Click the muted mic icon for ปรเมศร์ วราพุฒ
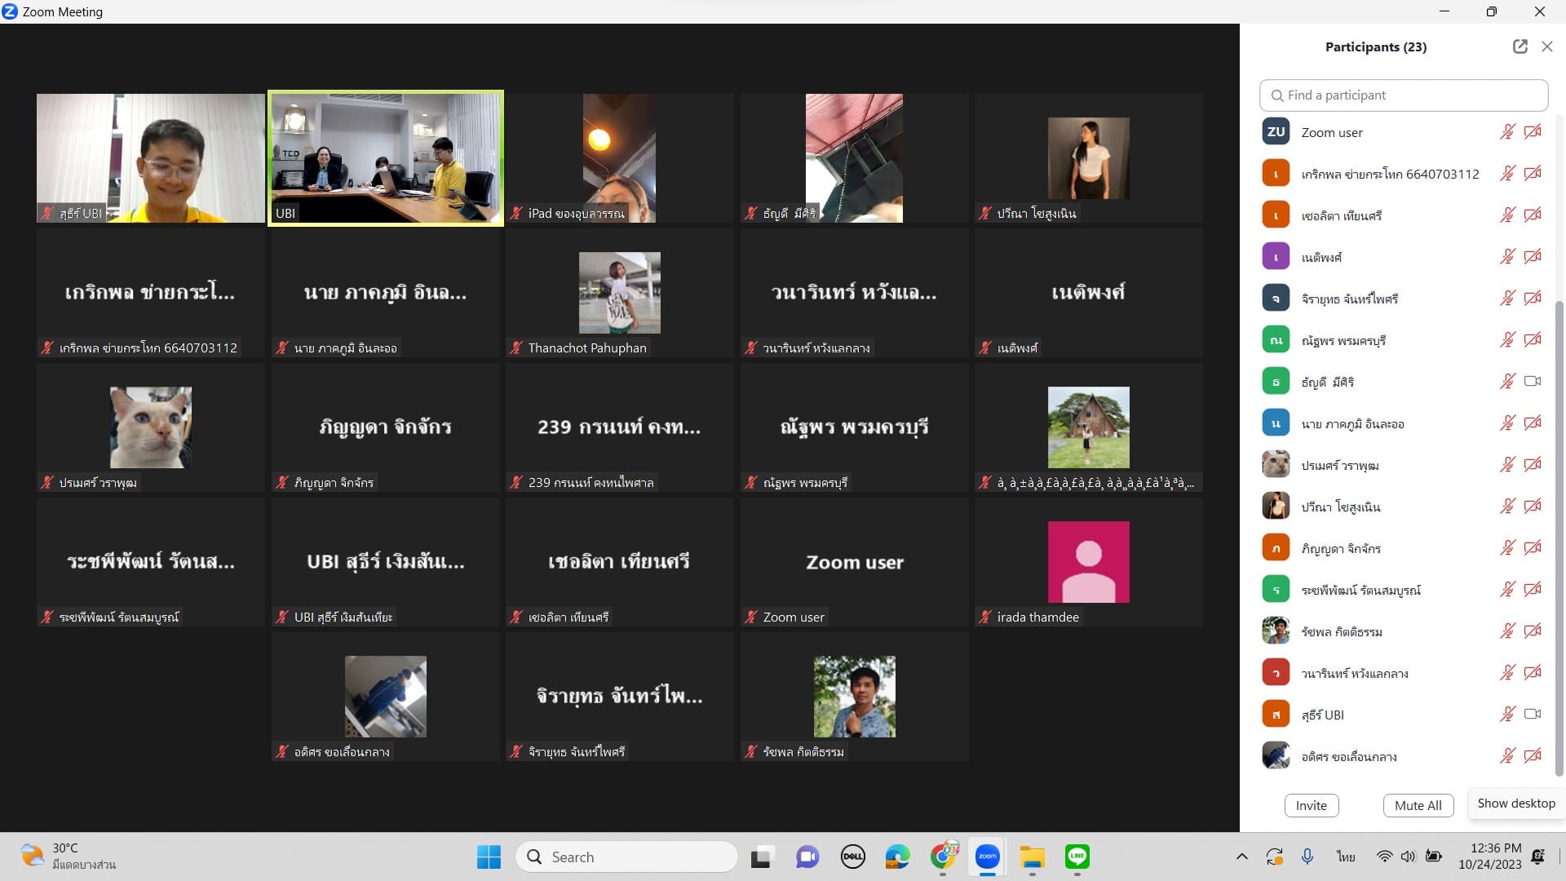Screen dimensions: 1566x881 pyautogui.click(x=1506, y=465)
